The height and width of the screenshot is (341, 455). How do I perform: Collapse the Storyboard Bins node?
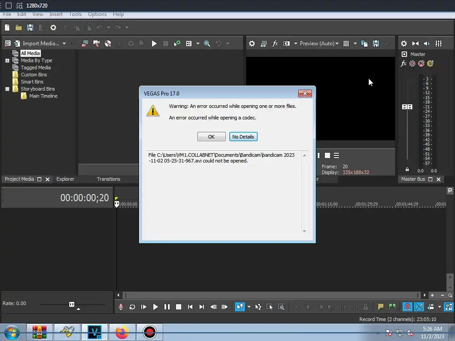[7, 89]
